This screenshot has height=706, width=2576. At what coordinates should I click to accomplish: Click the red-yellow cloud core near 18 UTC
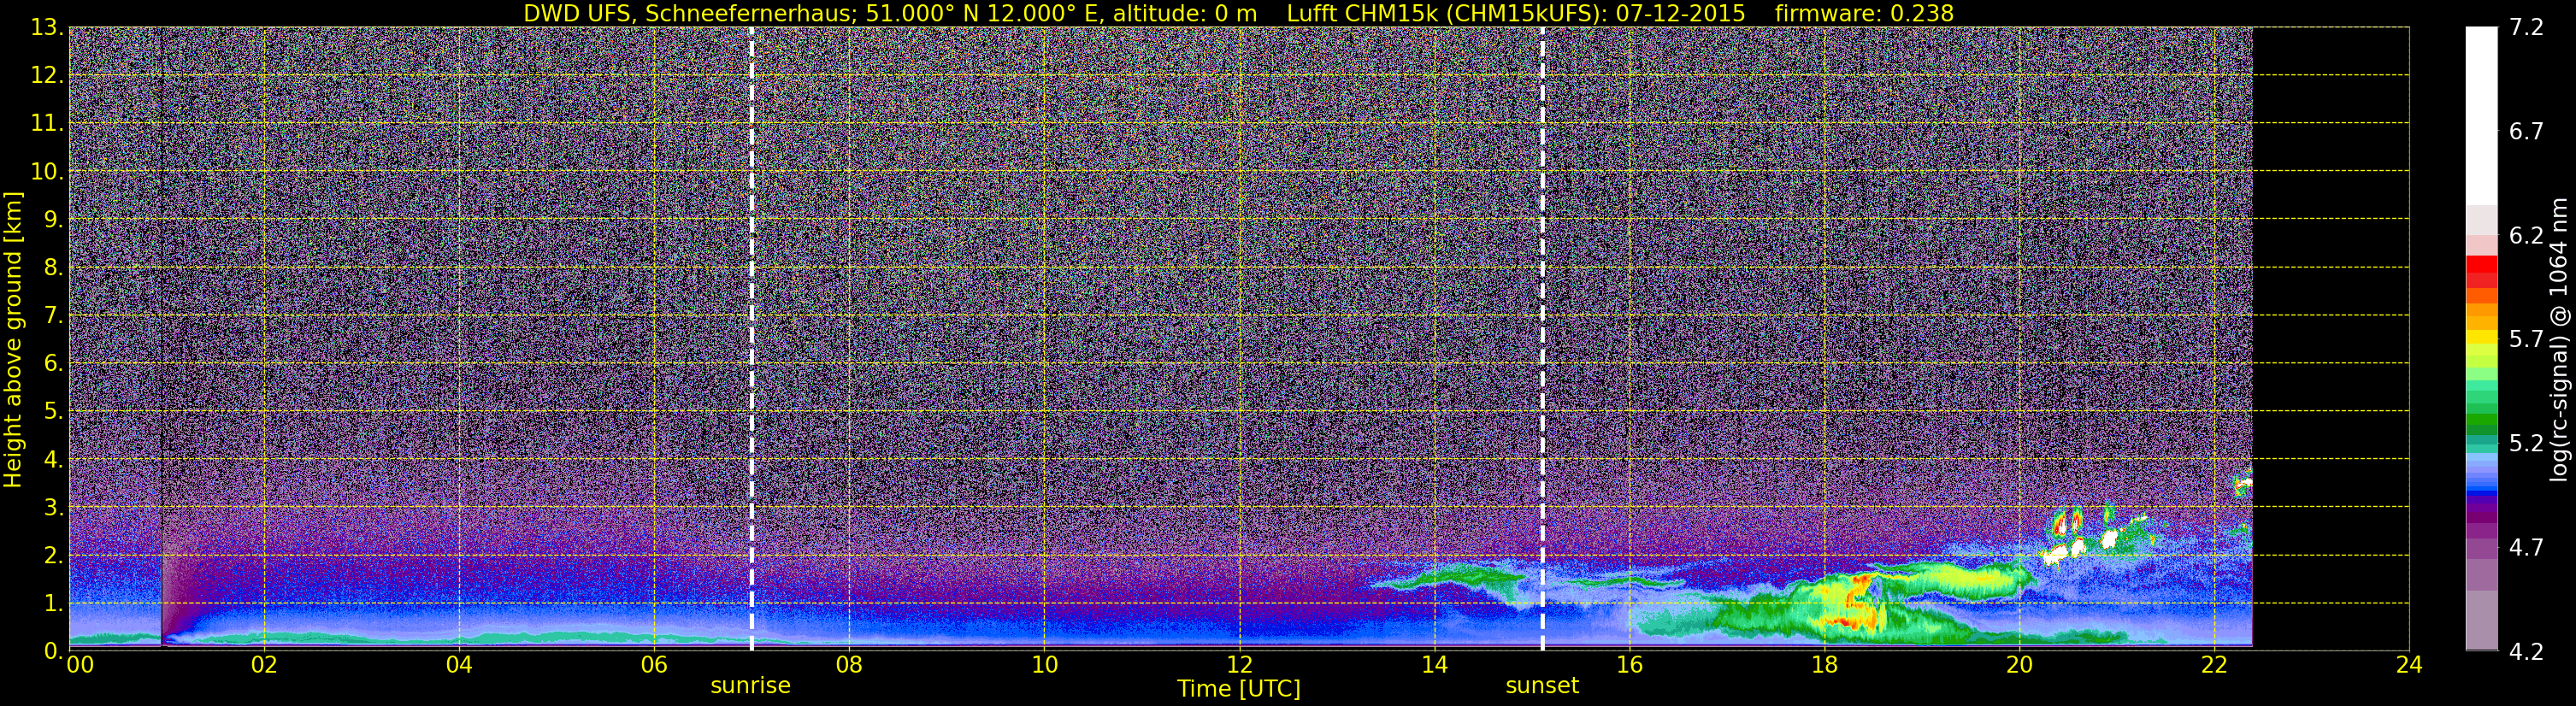coord(1852,603)
